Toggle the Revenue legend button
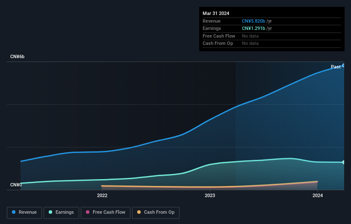 click(24, 212)
